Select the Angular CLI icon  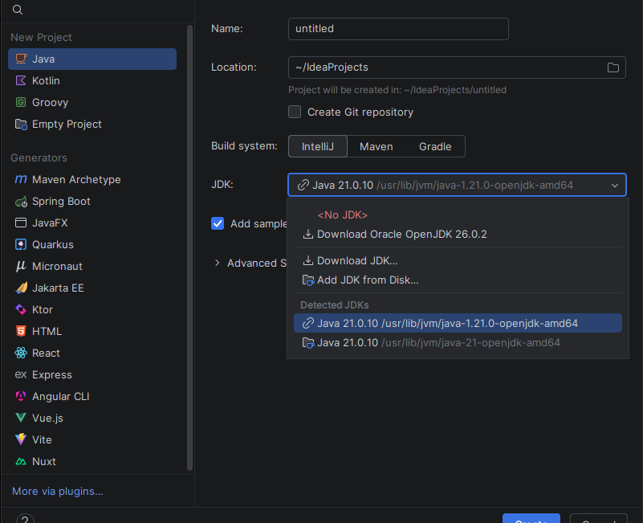point(21,396)
